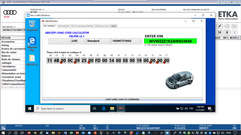Screen dimensions: 241x135
Task: Open the empty first combo box
Action: [x=59, y=41]
